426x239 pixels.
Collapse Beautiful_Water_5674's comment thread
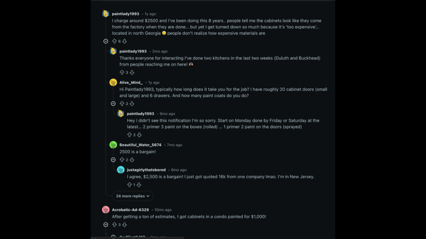pyautogui.click(x=112, y=159)
